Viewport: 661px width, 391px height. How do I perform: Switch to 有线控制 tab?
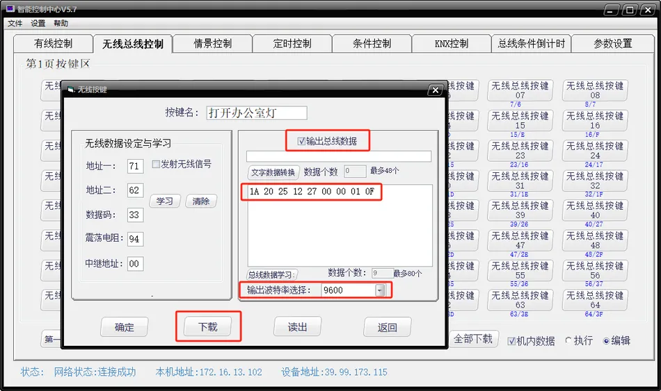click(x=53, y=44)
